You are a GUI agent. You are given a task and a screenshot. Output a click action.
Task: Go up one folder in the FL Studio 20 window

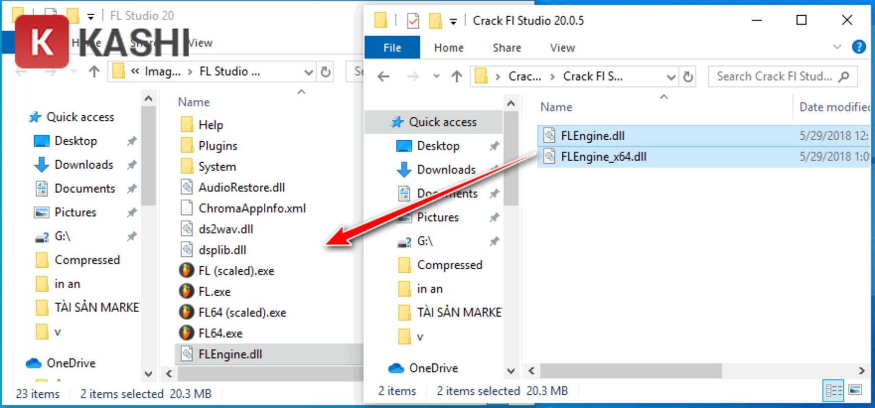(94, 71)
